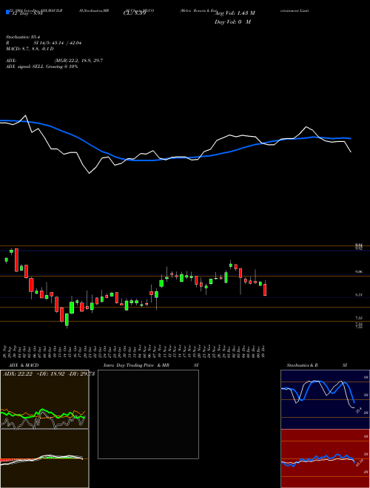Click the SI 14/3: 45.14 / 42.04 value

pyautogui.click(x=57, y=43)
